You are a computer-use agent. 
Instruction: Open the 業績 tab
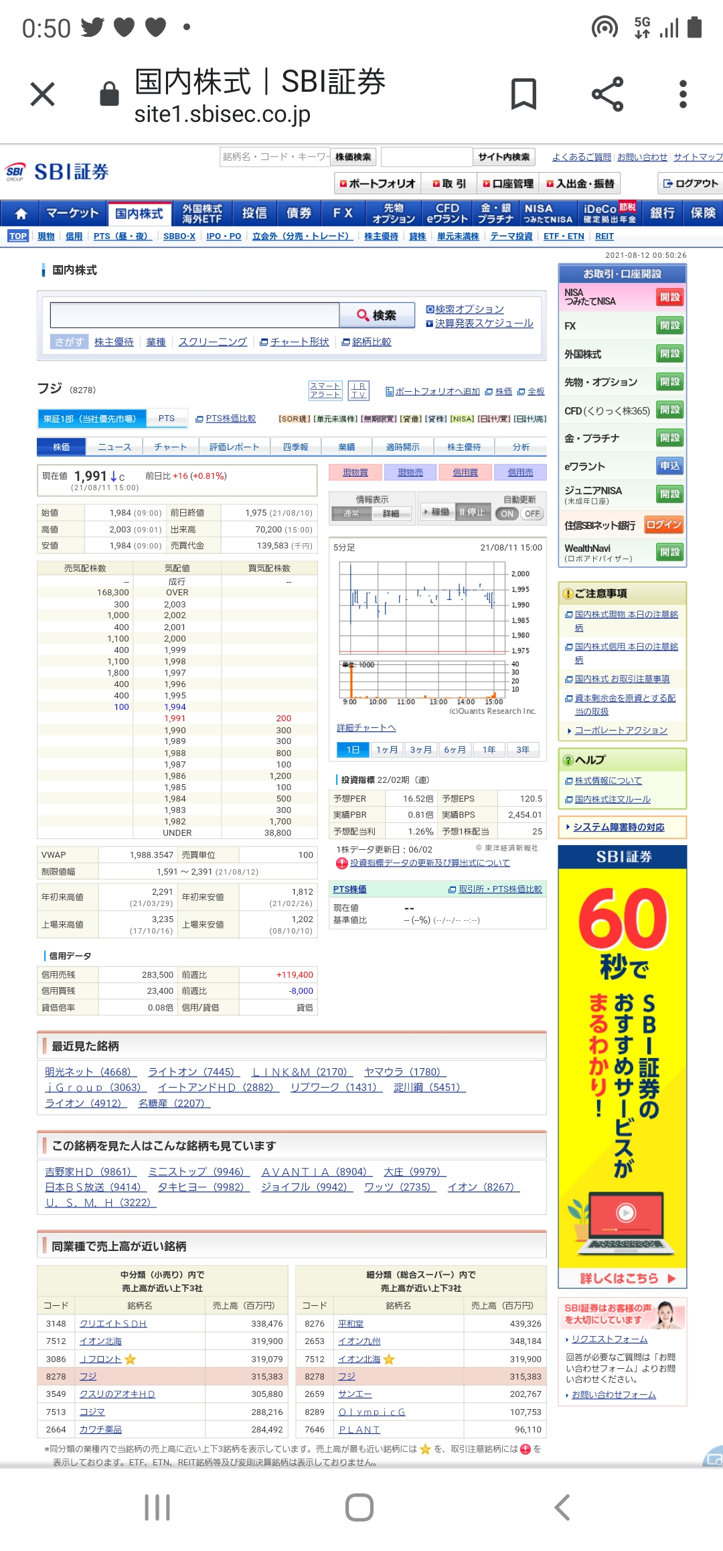tap(347, 447)
